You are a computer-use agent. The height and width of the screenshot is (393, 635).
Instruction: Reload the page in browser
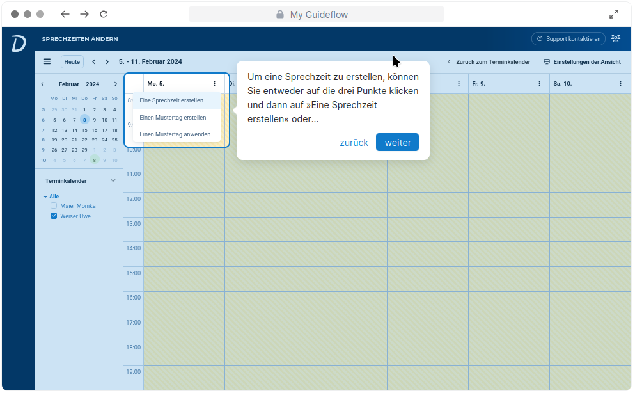coord(104,14)
